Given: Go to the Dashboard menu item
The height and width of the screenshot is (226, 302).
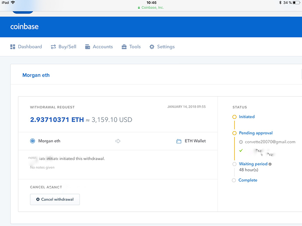Looking at the screenshot, I should click(30, 47).
